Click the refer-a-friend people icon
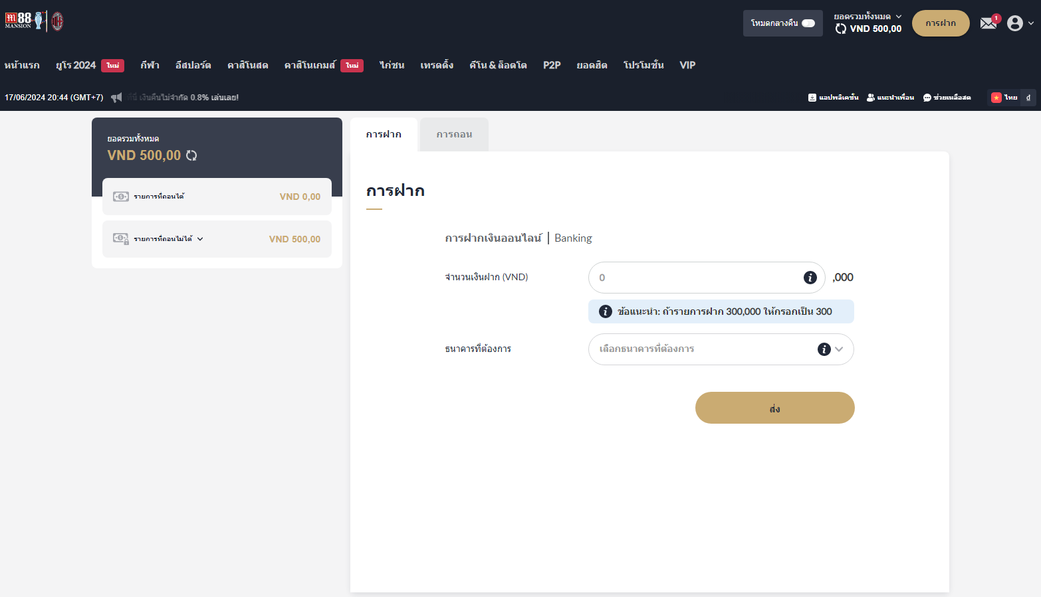Screen dimensions: 1041x597 point(870,98)
